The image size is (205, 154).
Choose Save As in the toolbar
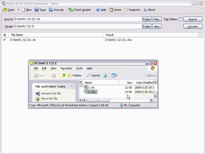point(56,10)
